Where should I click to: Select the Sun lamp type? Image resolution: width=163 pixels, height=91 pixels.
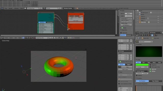point(144,62)
